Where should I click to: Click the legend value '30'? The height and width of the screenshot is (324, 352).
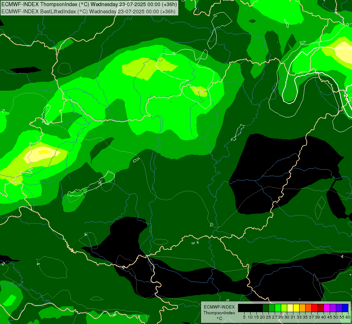click(287, 317)
